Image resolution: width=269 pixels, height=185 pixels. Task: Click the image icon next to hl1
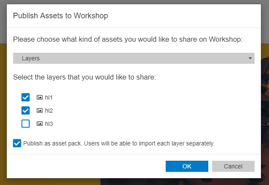tap(40, 97)
